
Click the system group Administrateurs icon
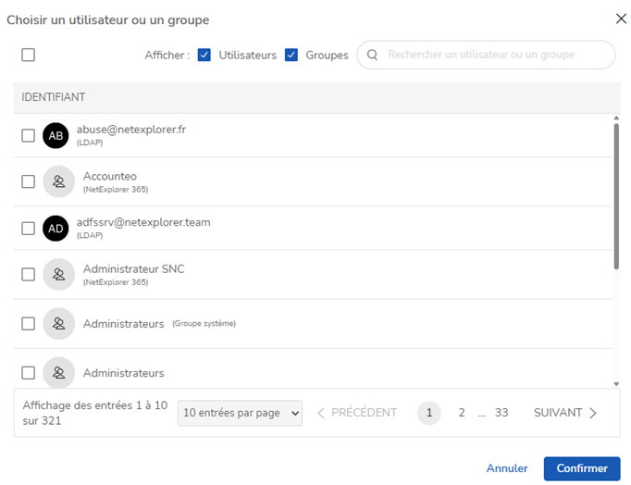(58, 323)
